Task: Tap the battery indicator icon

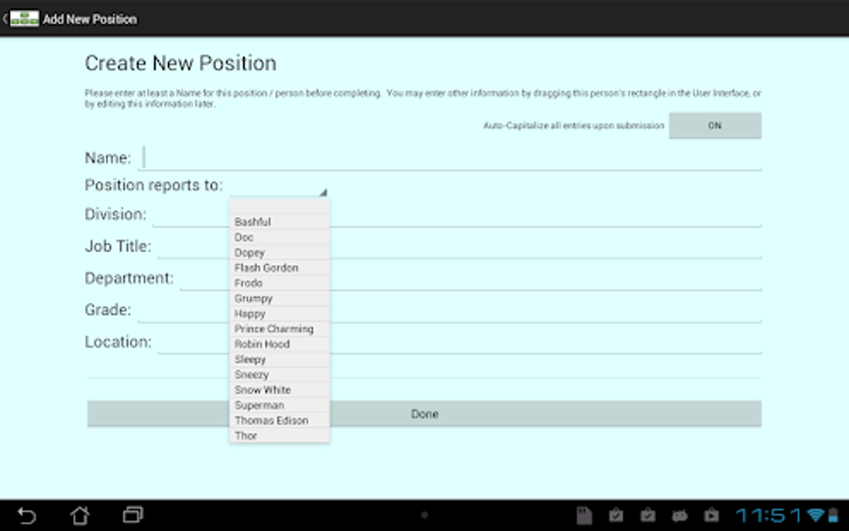Action: click(833, 514)
